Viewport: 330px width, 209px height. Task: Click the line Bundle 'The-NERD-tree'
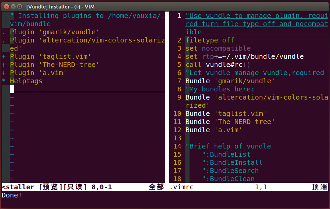tap(230, 122)
